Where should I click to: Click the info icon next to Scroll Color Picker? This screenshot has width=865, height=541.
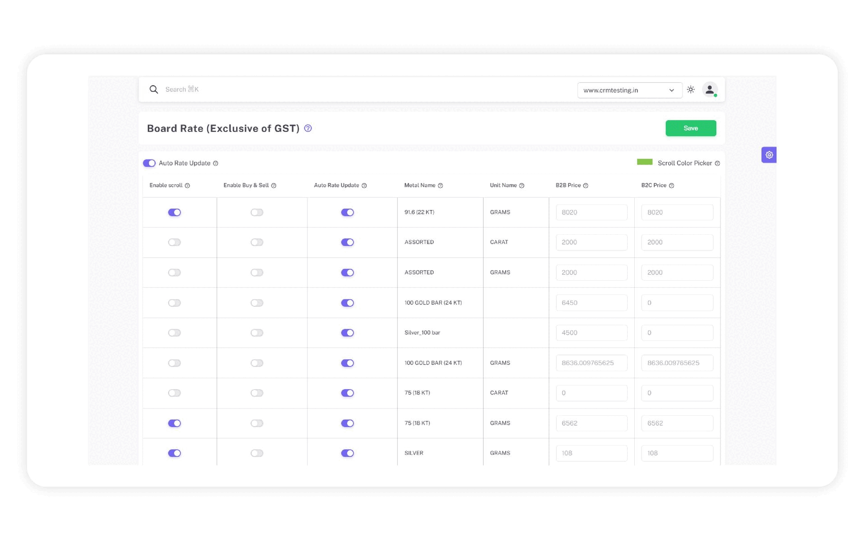pyautogui.click(x=717, y=164)
